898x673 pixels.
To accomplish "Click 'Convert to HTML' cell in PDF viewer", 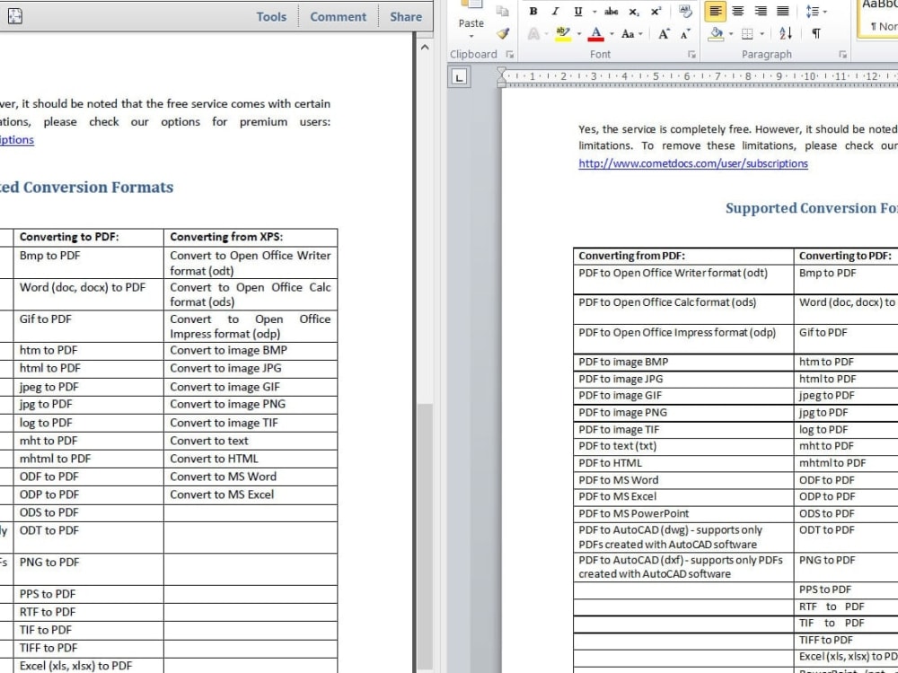I will [x=251, y=459].
